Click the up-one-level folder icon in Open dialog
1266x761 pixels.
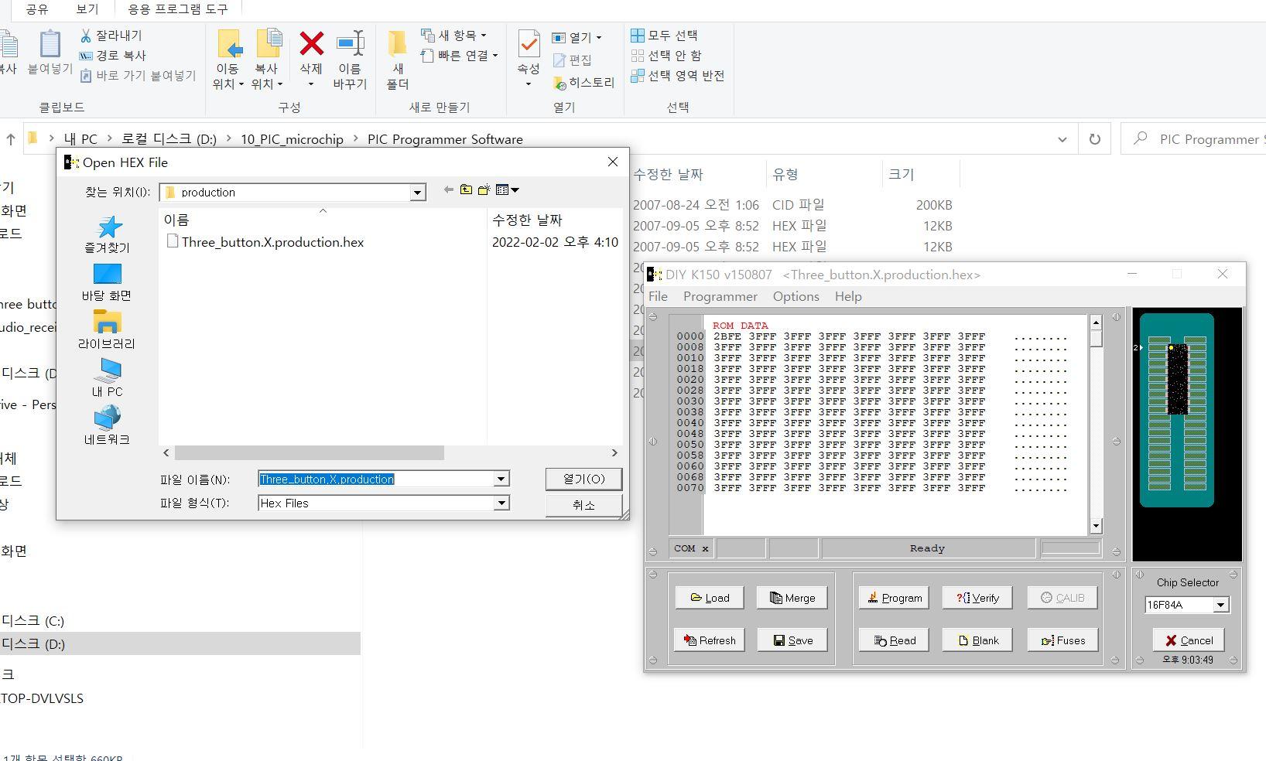click(466, 189)
